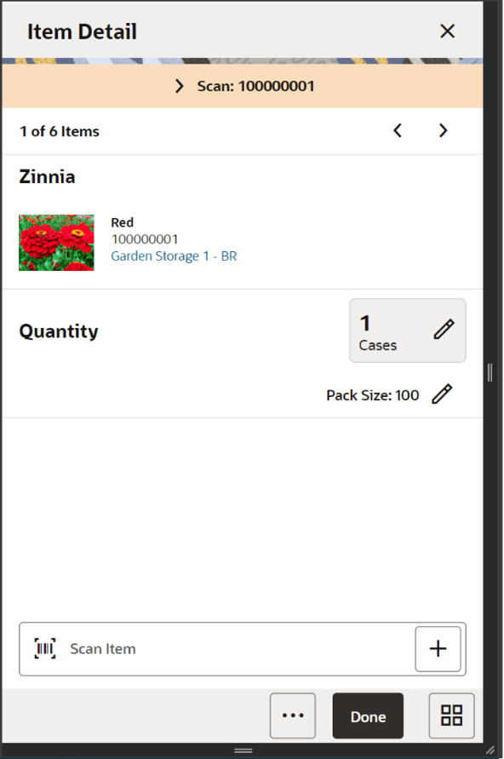
Task: Edit Pack Size using its pencil icon
Action: pyautogui.click(x=443, y=394)
